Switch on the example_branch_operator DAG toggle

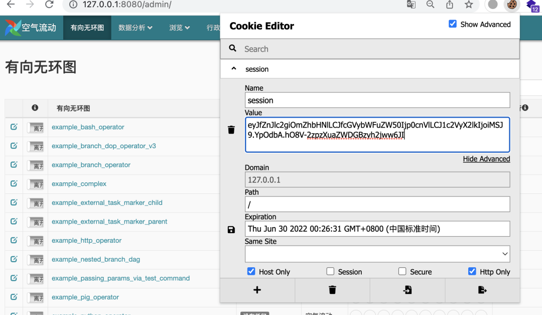(35, 165)
